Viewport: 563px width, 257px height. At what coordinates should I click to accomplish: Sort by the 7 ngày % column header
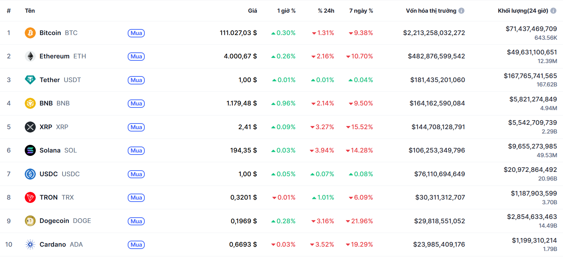(361, 11)
